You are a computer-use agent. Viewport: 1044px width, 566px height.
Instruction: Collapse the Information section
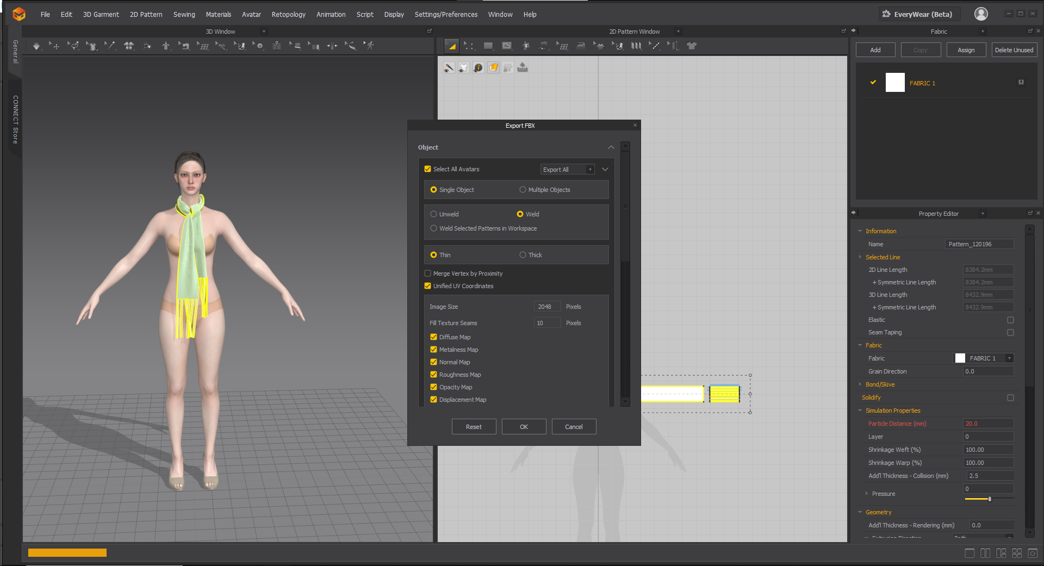coord(860,231)
